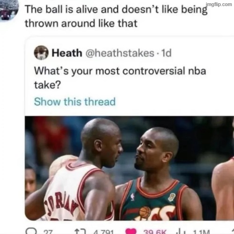The image size is (234, 234).
Task: Open Heath's round profile avatar
Action: [41, 53]
